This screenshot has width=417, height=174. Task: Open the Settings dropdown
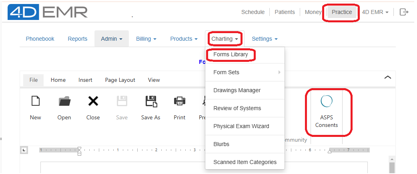point(265,39)
